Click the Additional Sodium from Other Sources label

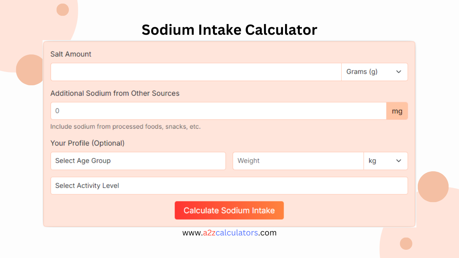coord(115,93)
